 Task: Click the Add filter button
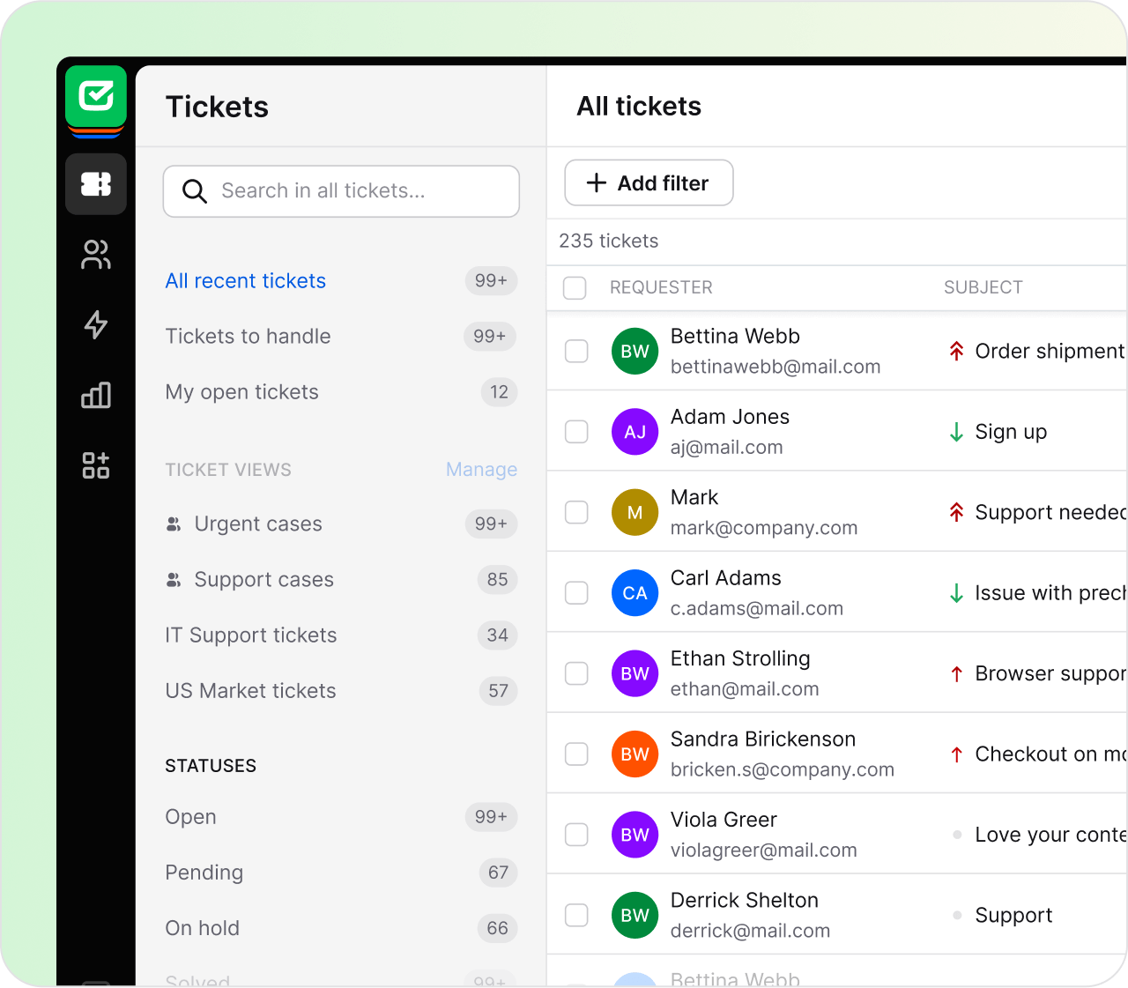pyautogui.click(x=649, y=182)
